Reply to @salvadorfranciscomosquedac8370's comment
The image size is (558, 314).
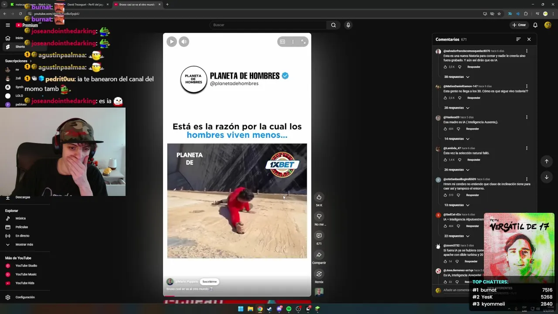coord(474,67)
